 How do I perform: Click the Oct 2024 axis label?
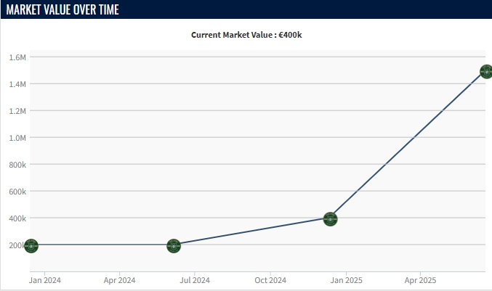pos(270,280)
